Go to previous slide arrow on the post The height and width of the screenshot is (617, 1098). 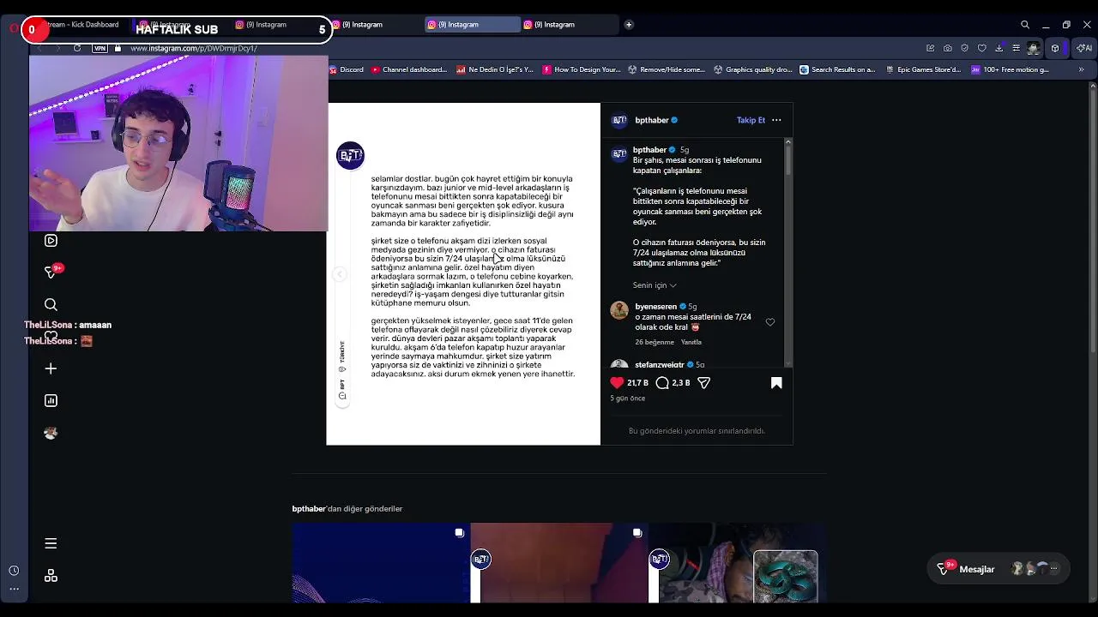point(340,274)
